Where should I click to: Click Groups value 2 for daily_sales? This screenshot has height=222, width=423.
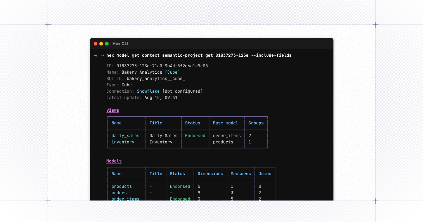(x=250, y=136)
